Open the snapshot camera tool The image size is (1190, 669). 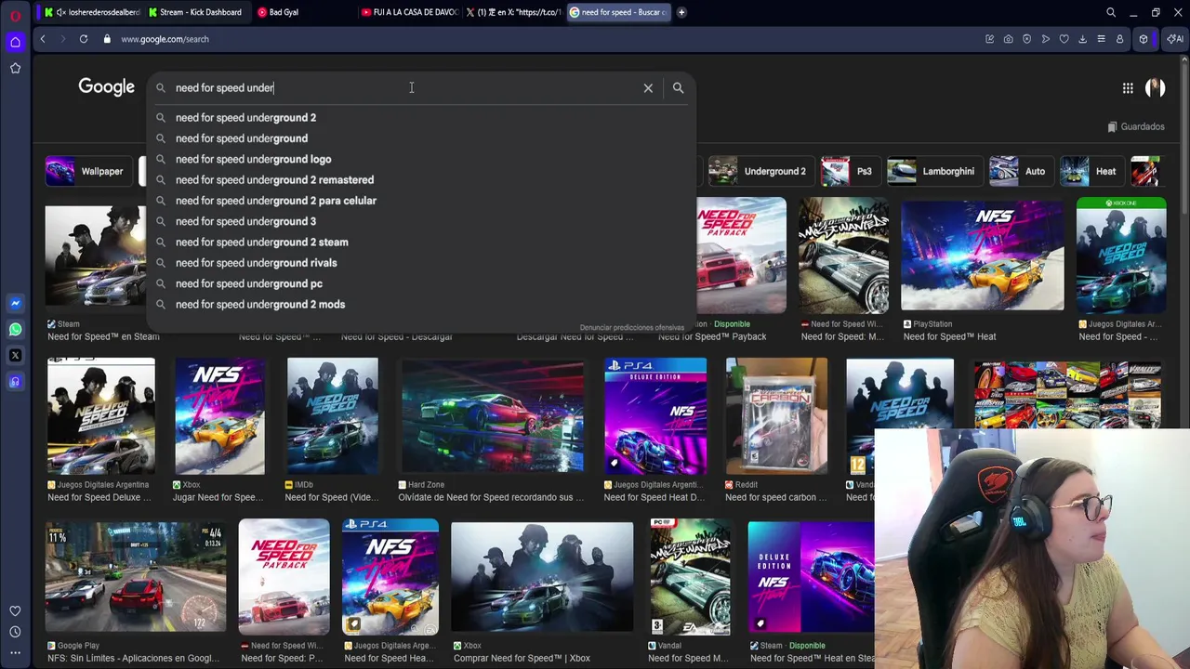click(1008, 39)
